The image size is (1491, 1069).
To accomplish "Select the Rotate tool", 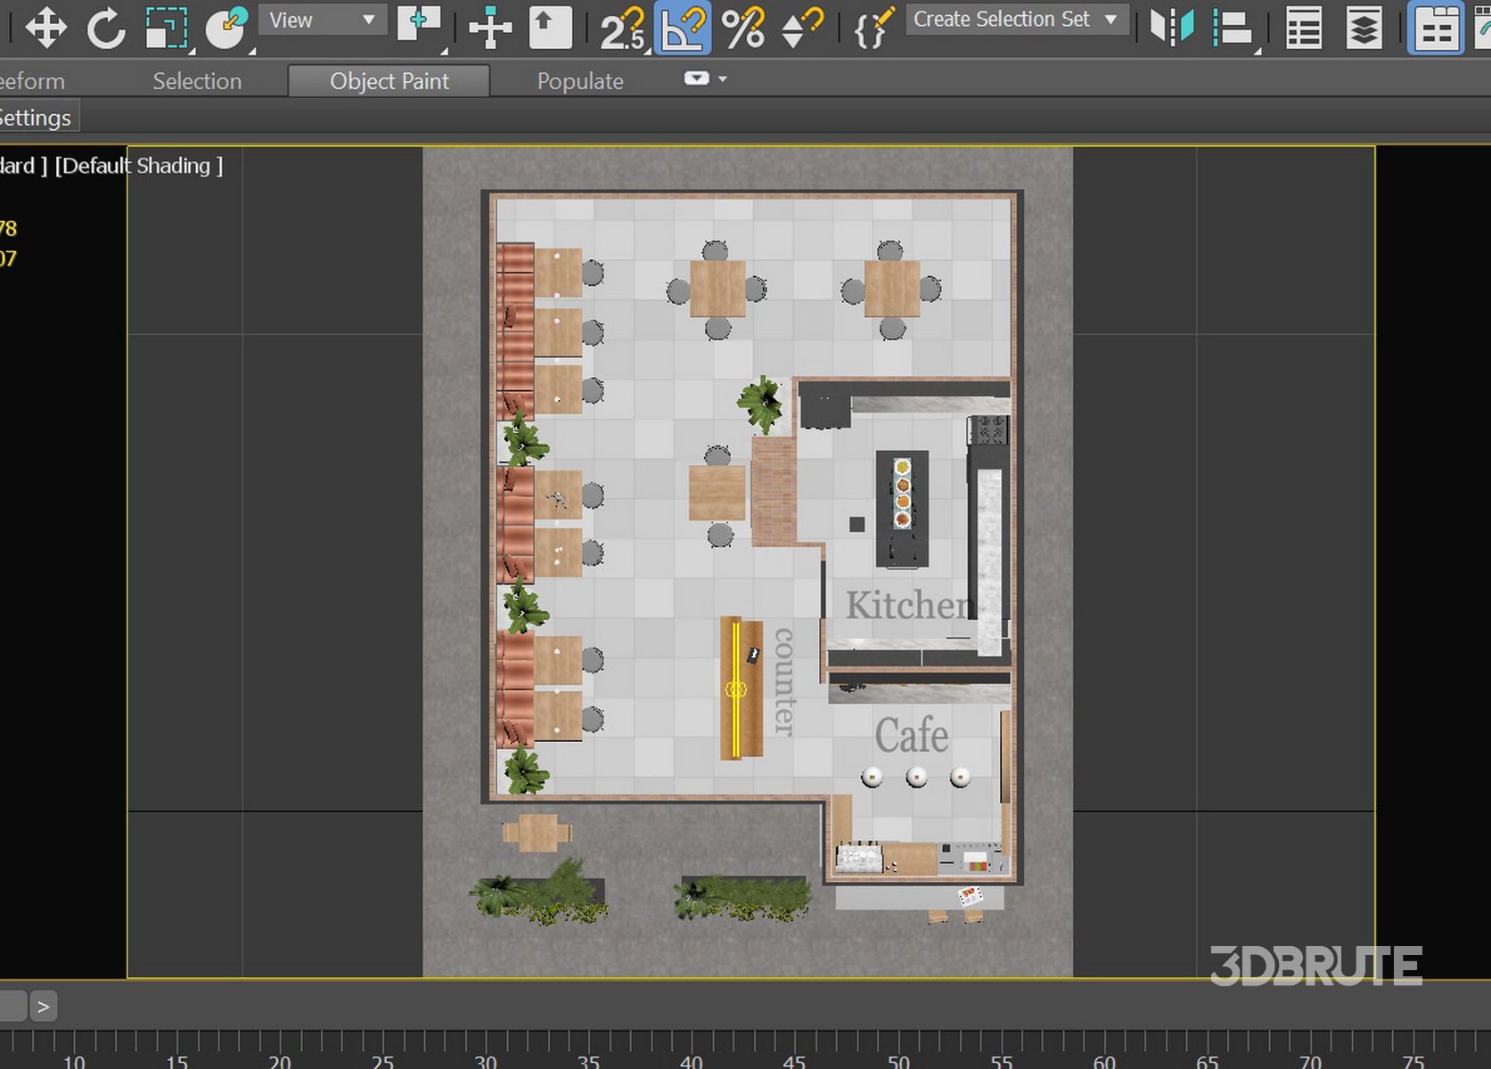I will click(106, 27).
